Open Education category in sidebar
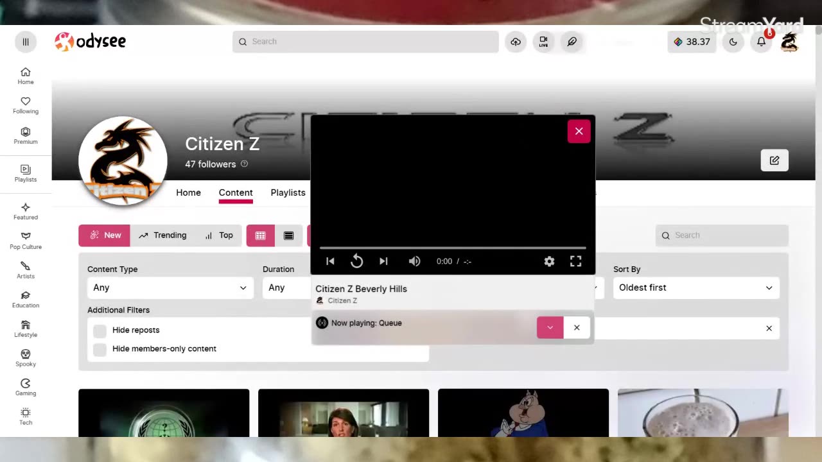The image size is (822, 462). point(26,300)
